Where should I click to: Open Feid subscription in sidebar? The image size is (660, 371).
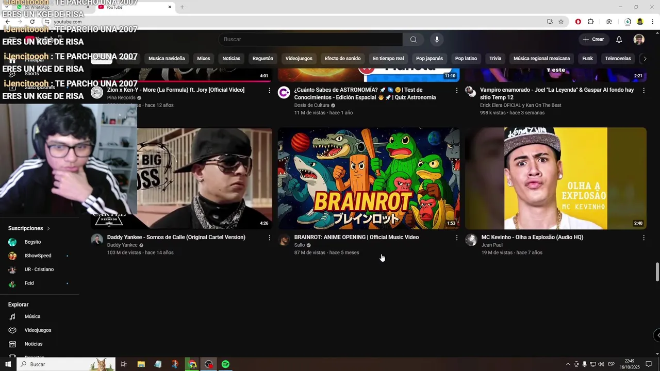[39, 283]
